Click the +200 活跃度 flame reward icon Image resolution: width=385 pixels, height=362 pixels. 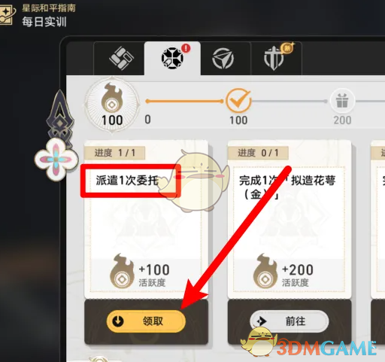pyautogui.click(x=265, y=272)
